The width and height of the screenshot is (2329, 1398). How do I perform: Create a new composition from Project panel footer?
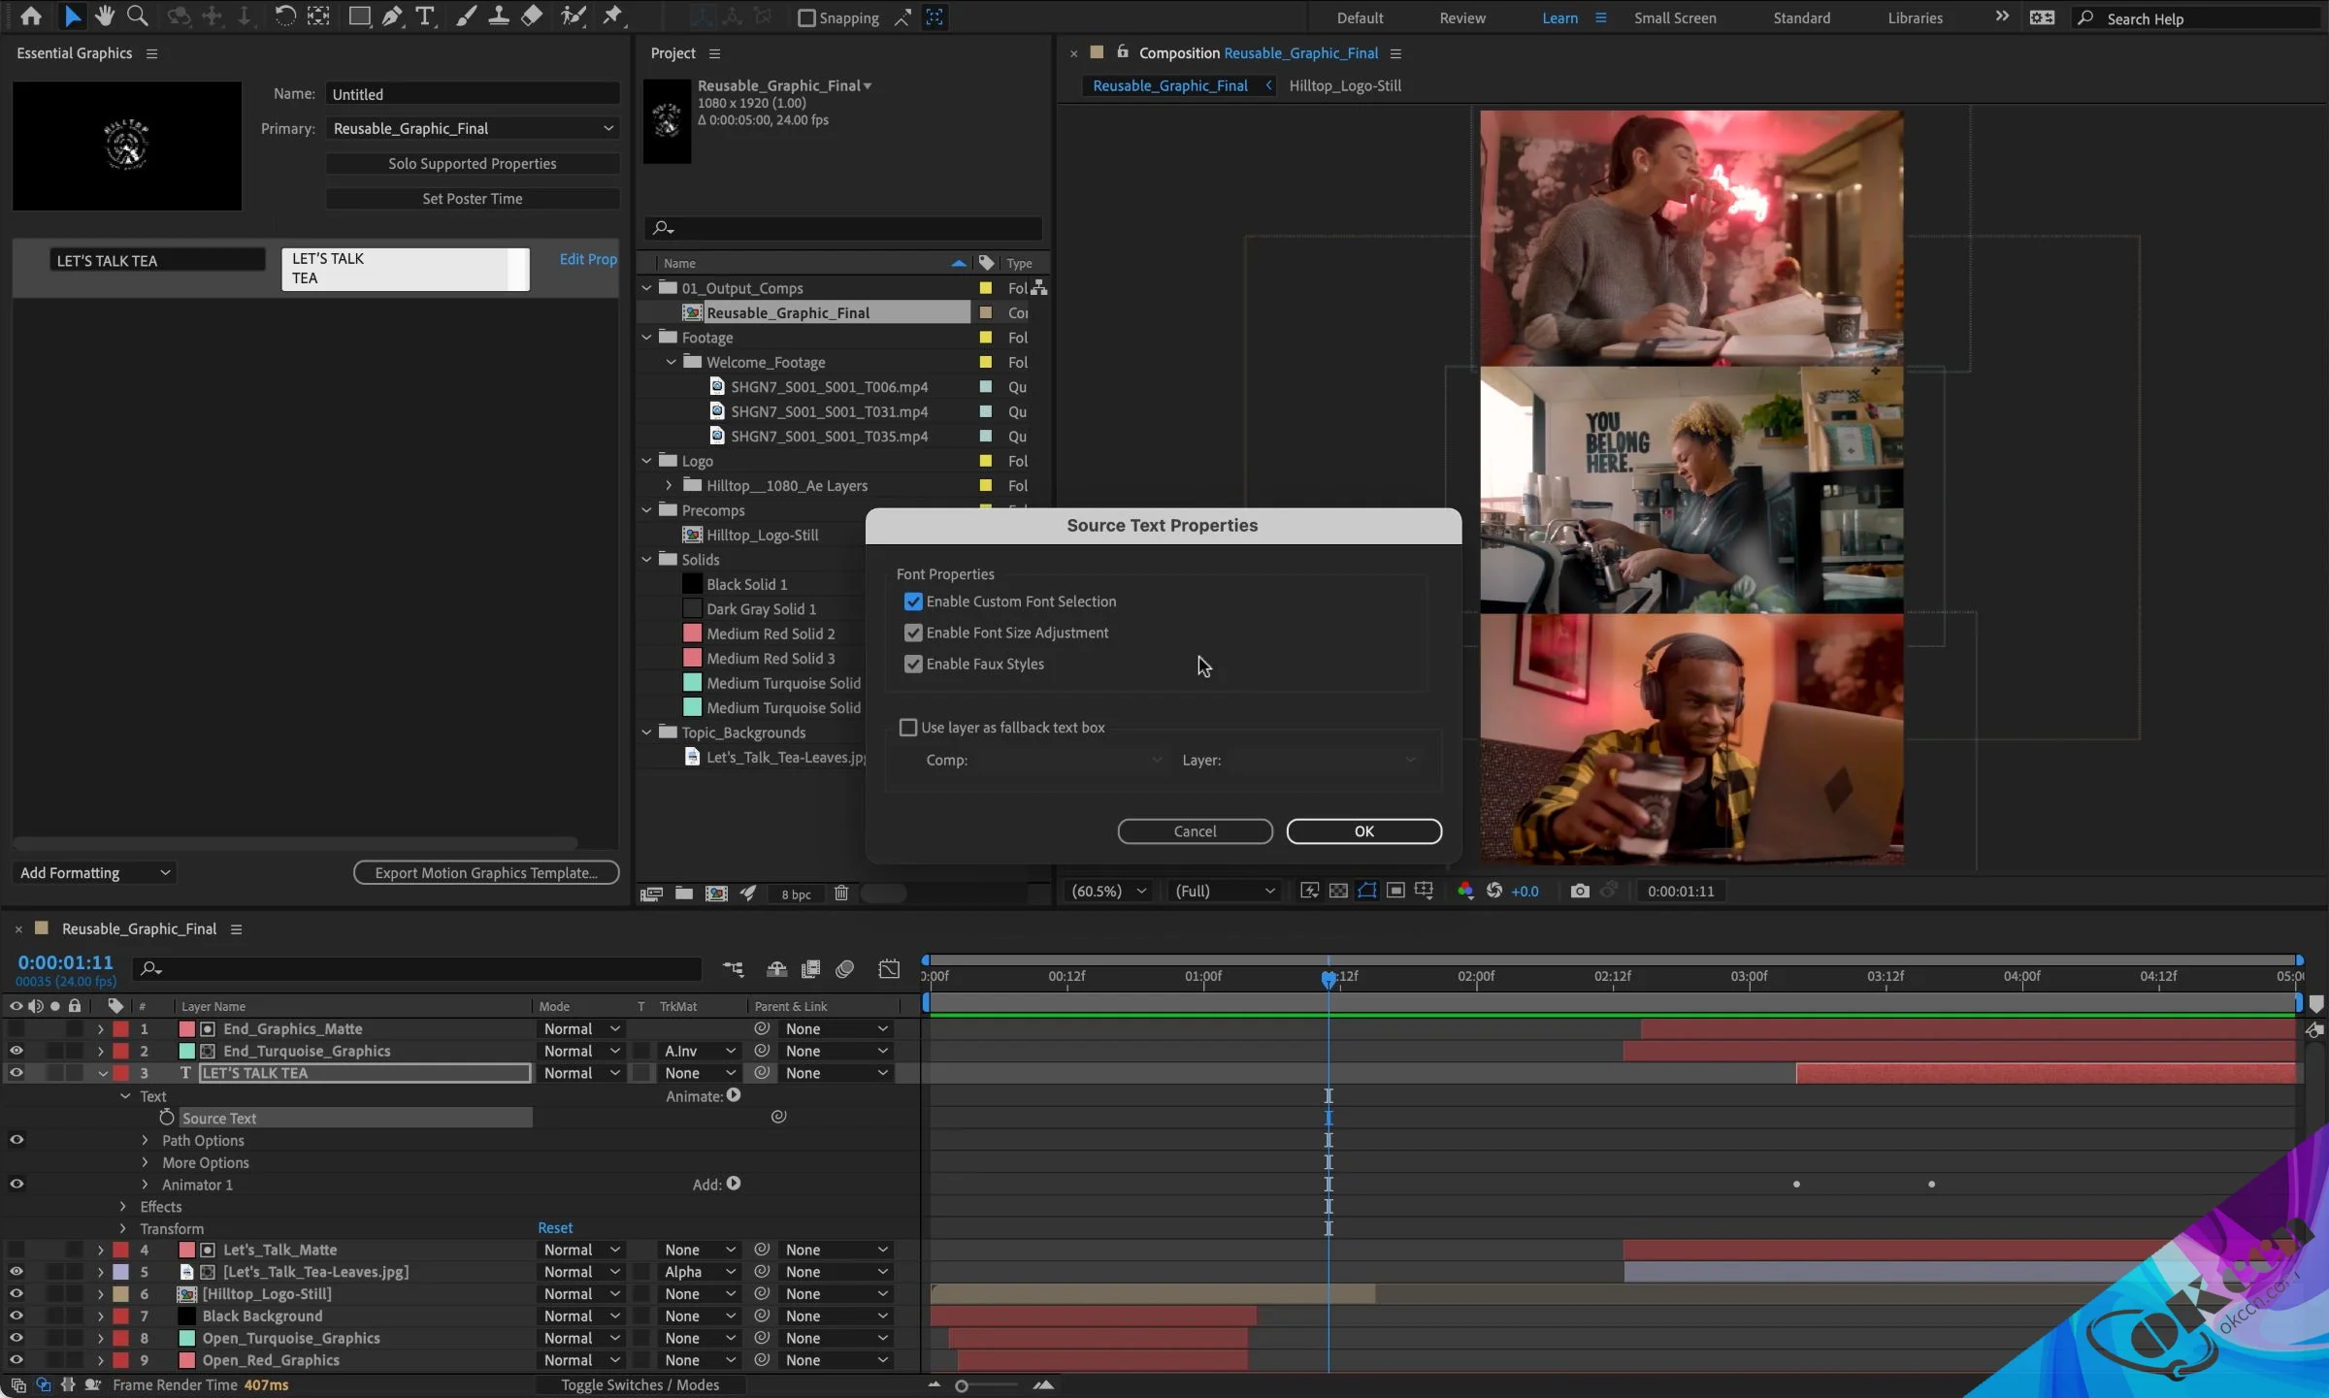(x=716, y=894)
